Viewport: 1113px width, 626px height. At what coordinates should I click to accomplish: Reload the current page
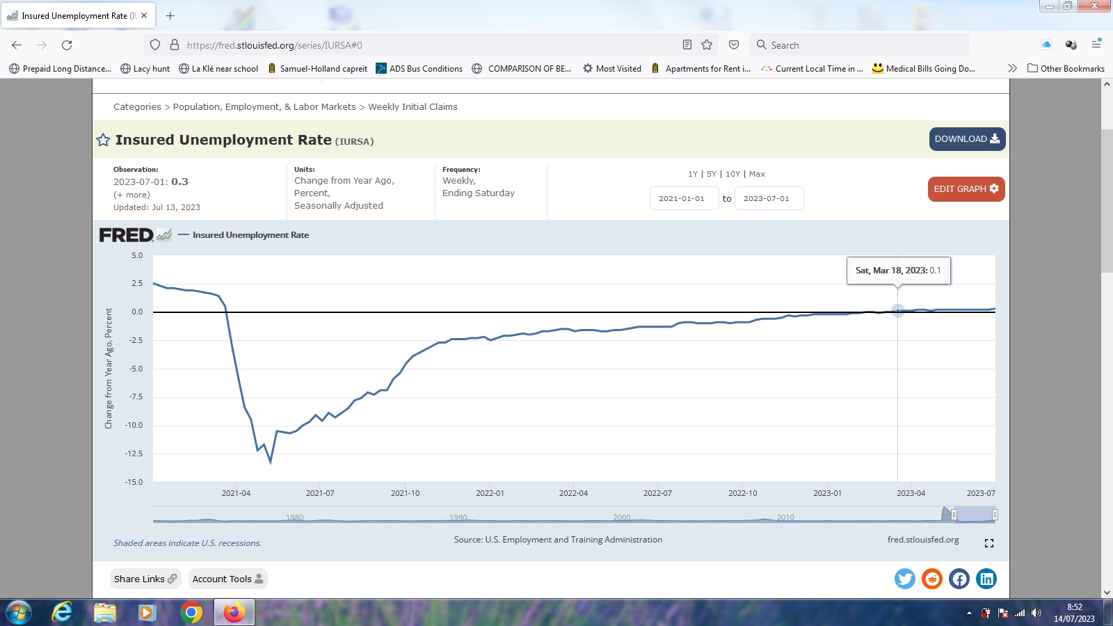tap(67, 45)
